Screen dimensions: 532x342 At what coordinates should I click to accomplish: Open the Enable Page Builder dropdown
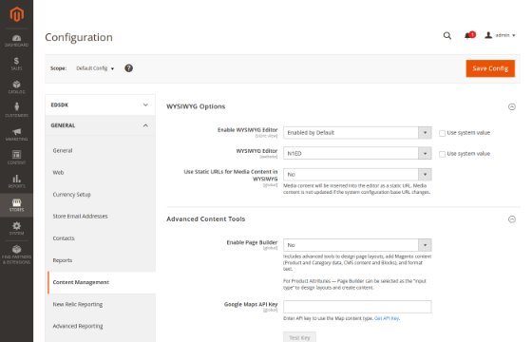coord(357,245)
